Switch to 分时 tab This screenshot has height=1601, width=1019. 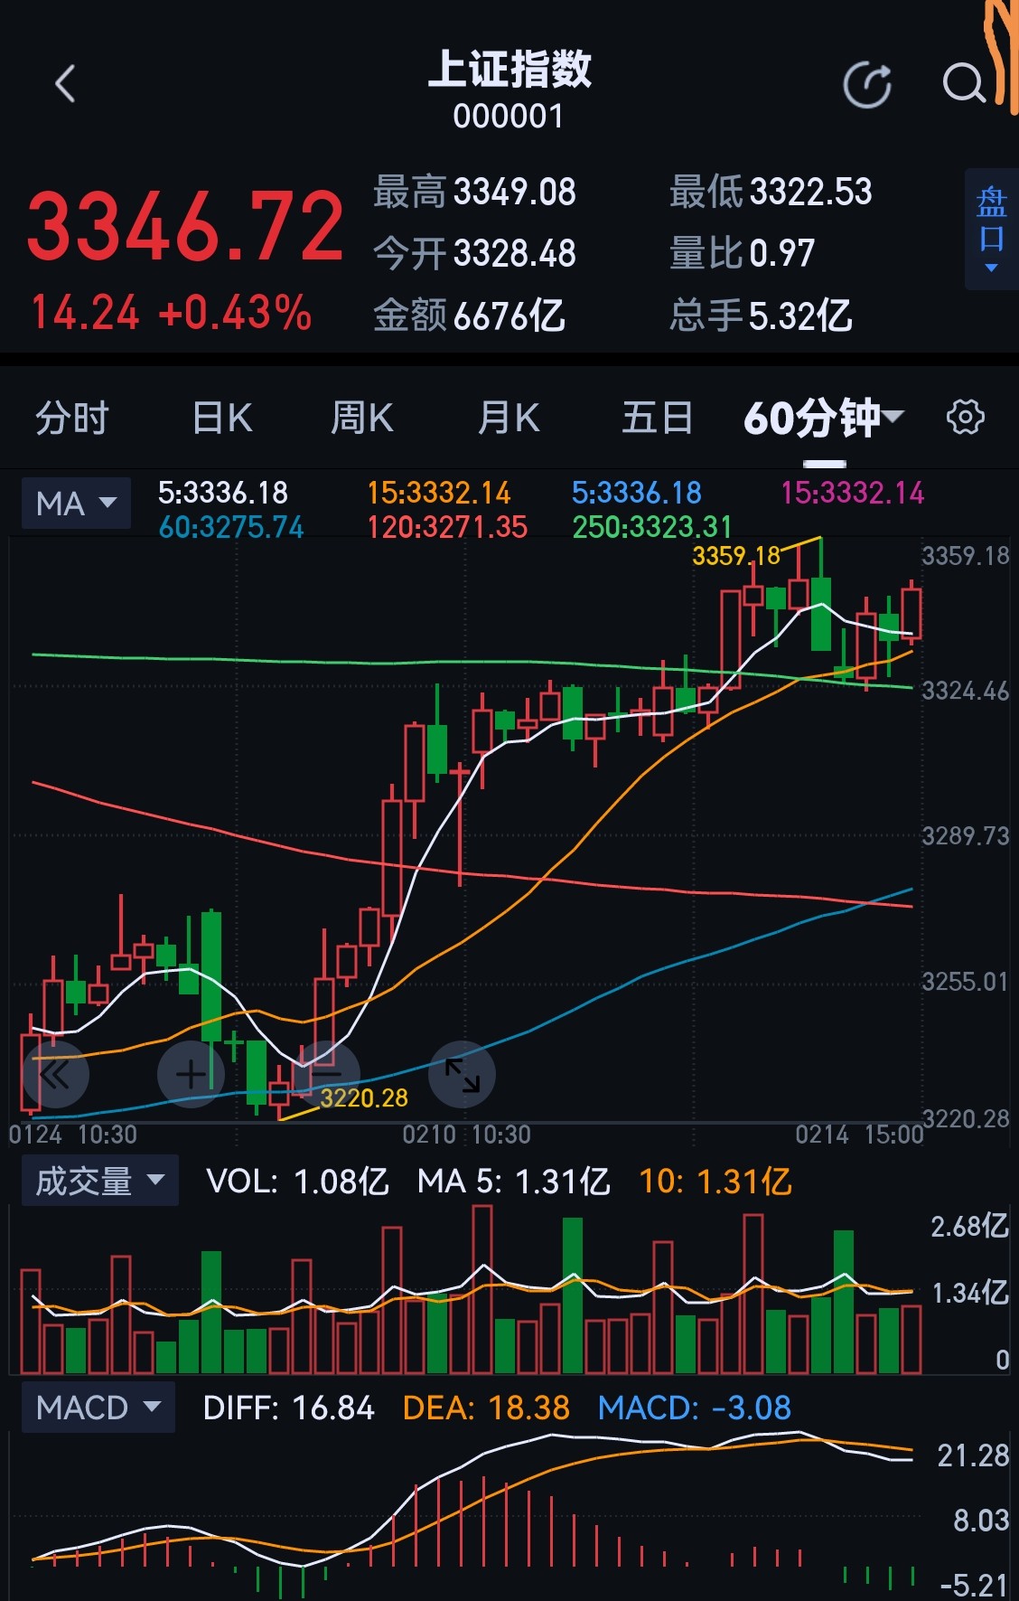(72, 419)
